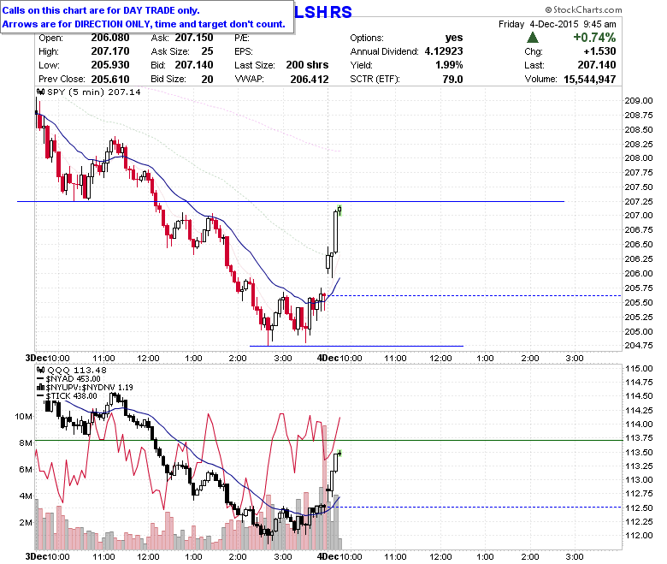Select the Yield value 1.99%
Image resolution: width=667 pixels, height=564 pixels.
coord(449,65)
